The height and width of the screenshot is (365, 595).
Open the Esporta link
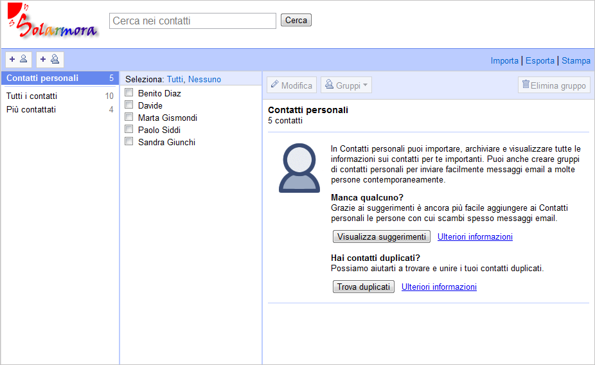point(540,60)
